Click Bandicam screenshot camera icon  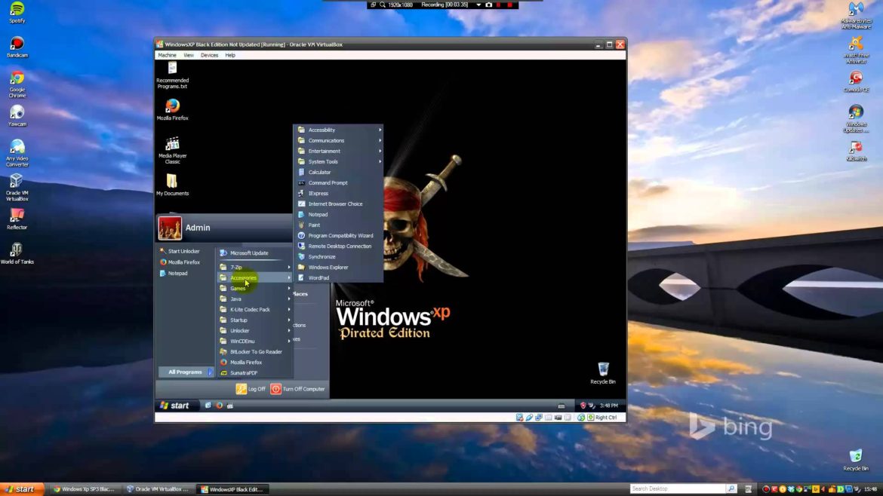(x=489, y=5)
